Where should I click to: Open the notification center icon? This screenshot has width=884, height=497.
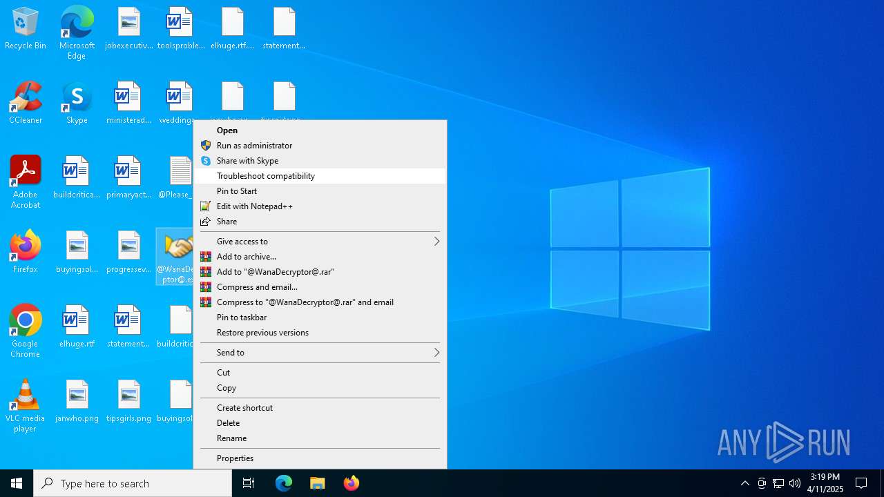(861, 483)
